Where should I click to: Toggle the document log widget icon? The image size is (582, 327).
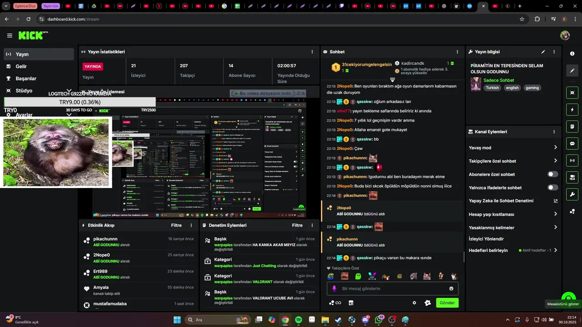(x=572, y=126)
